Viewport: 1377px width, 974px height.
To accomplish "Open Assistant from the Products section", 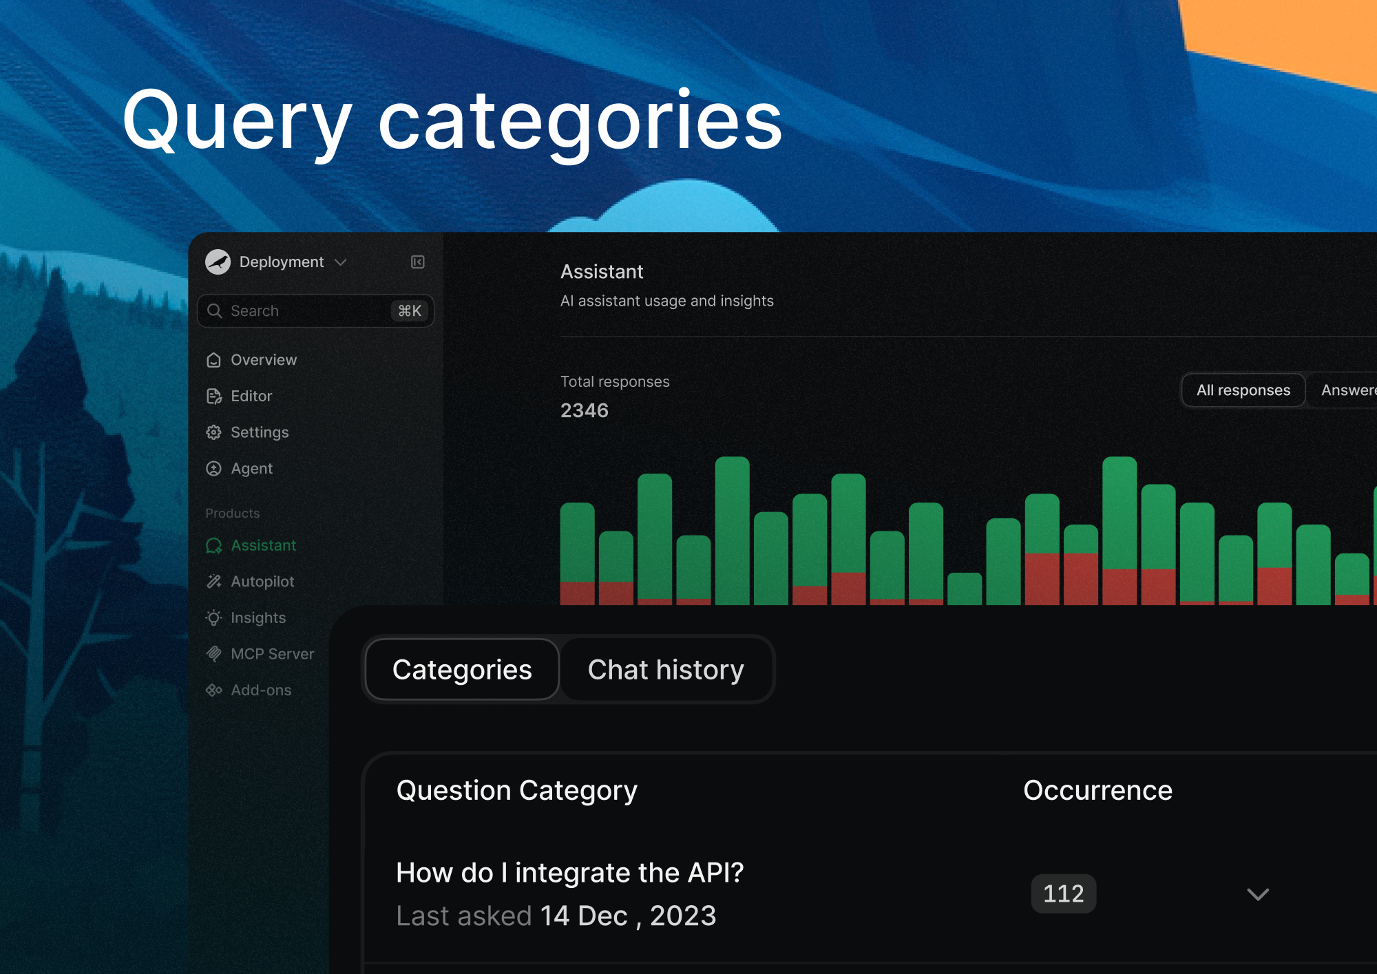I will click(214, 545).
